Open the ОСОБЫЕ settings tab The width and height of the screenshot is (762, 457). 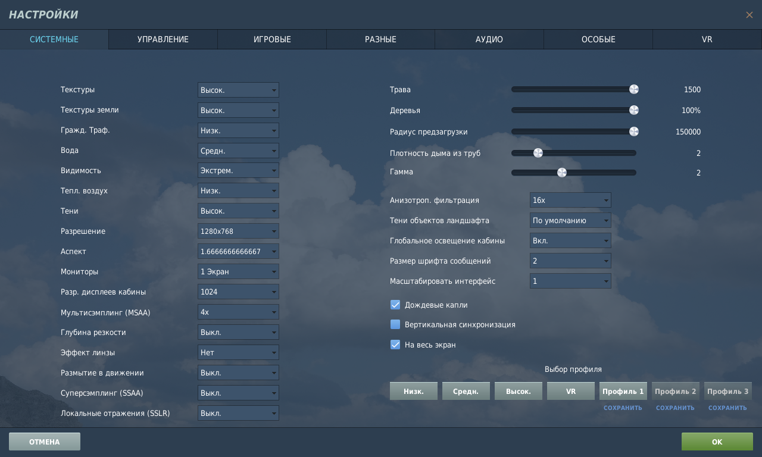point(598,39)
